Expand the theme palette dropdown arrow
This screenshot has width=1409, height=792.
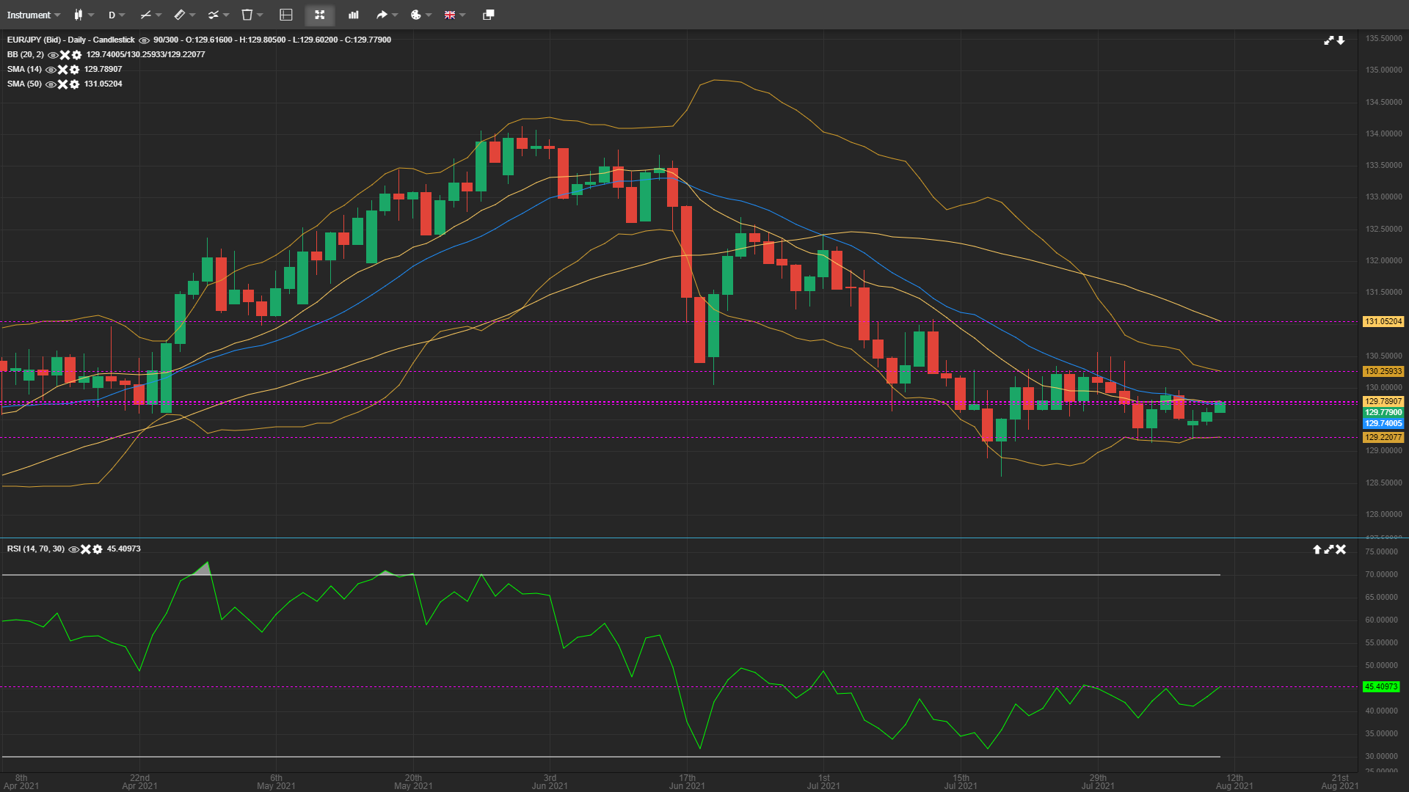tap(429, 15)
